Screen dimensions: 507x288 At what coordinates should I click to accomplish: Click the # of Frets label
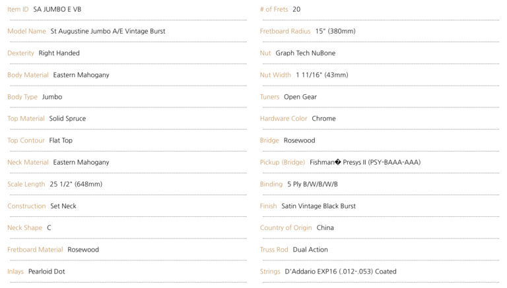click(274, 9)
